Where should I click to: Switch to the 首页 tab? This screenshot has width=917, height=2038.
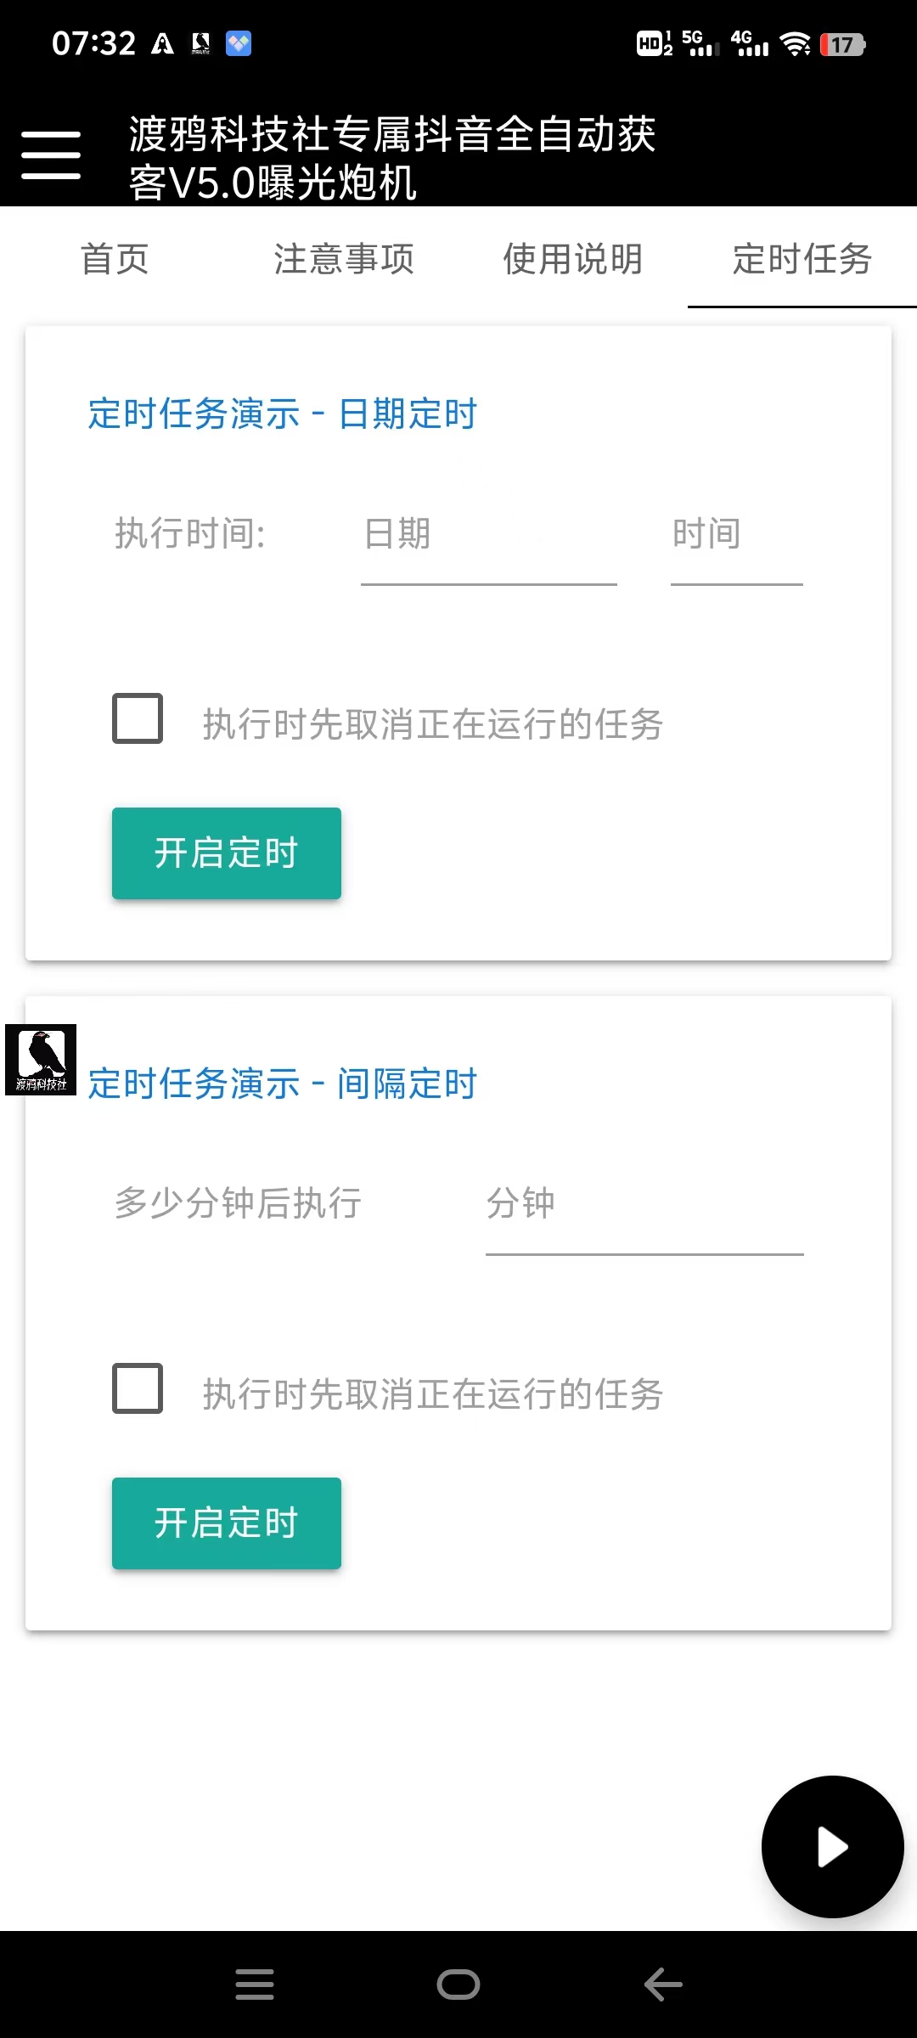[x=115, y=258]
